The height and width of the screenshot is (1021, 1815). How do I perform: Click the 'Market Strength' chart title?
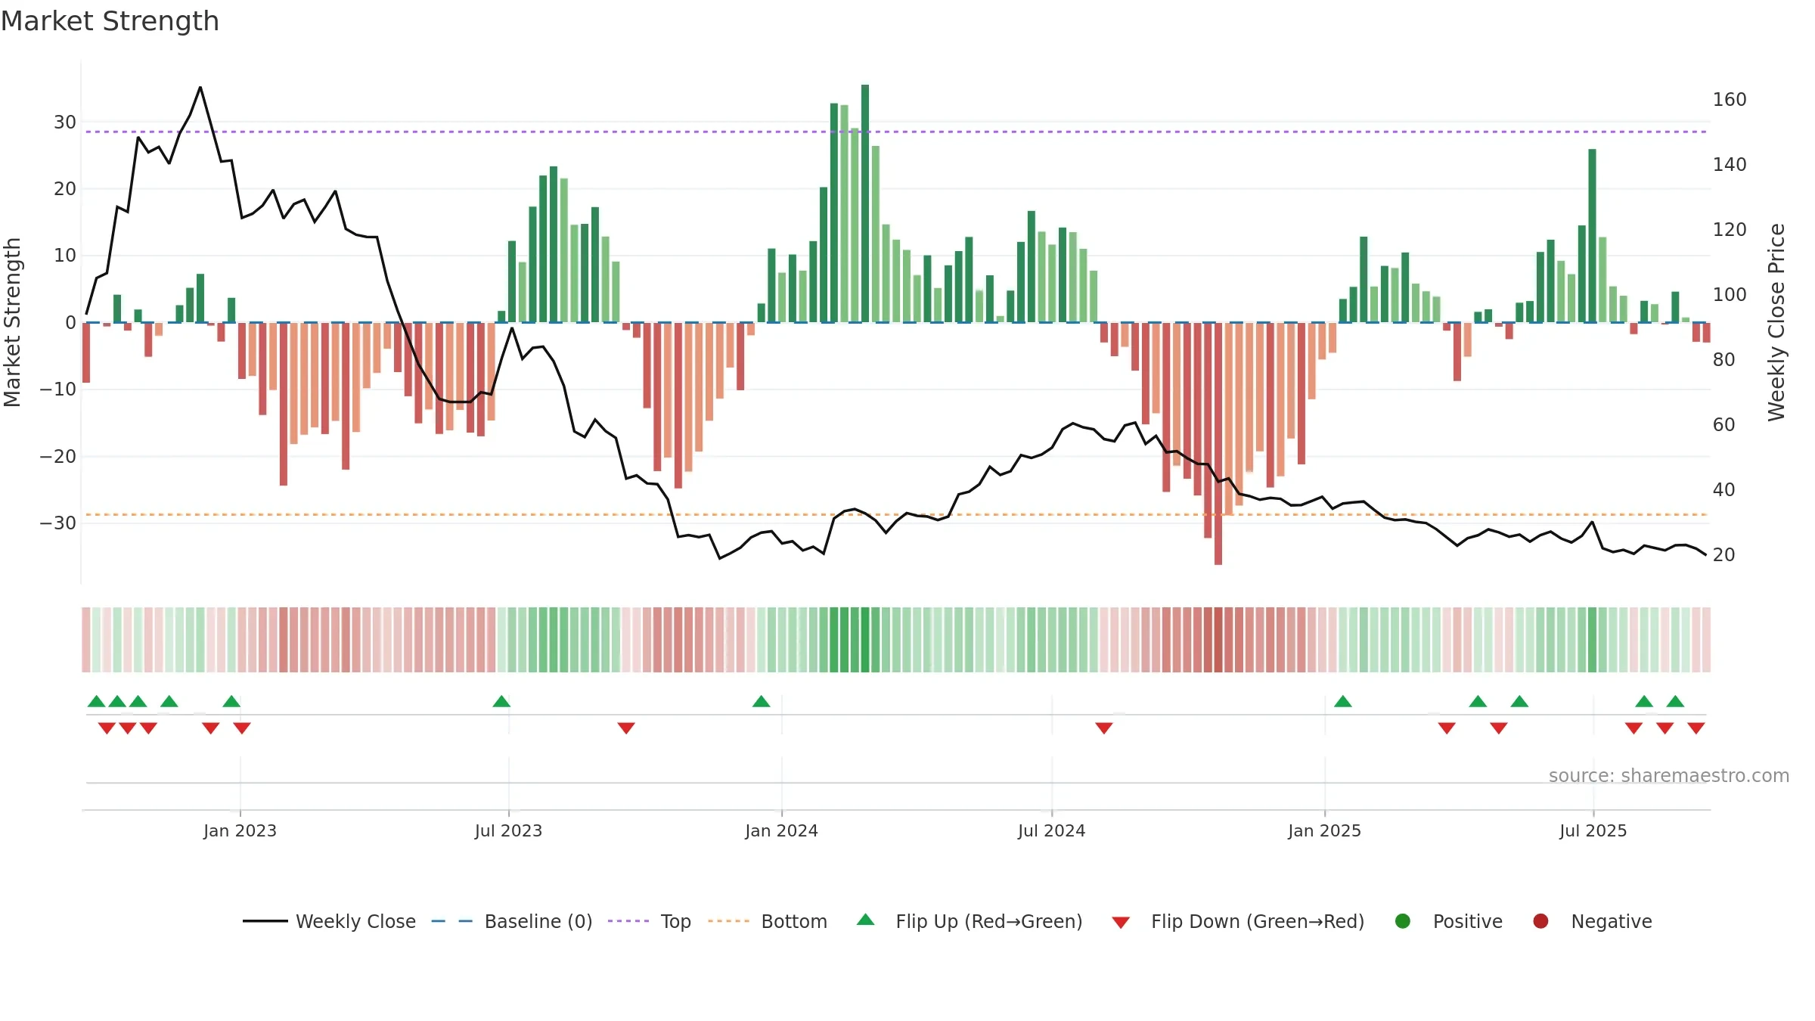[x=110, y=21]
